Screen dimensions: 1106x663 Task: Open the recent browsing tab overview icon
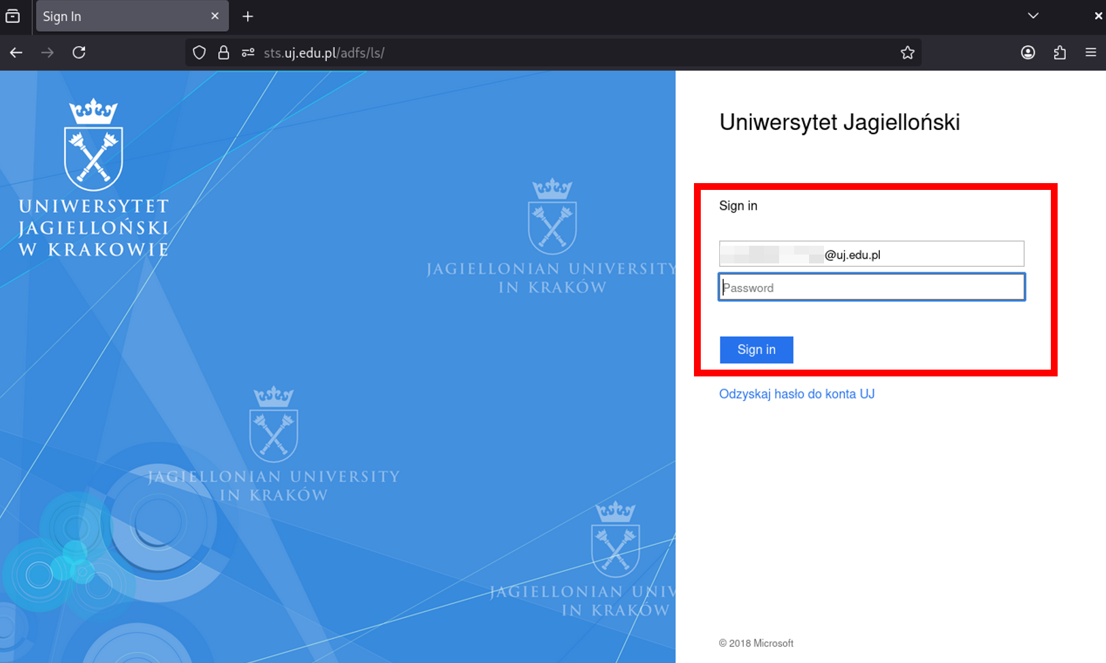[x=12, y=16]
